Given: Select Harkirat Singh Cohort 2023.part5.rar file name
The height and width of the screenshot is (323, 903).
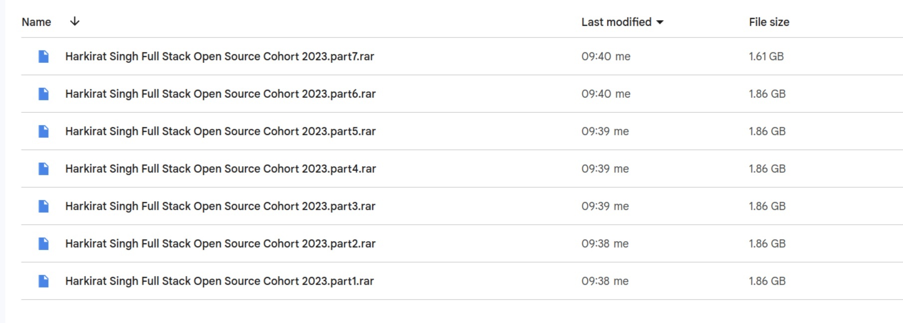Looking at the screenshot, I should (221, 131).
